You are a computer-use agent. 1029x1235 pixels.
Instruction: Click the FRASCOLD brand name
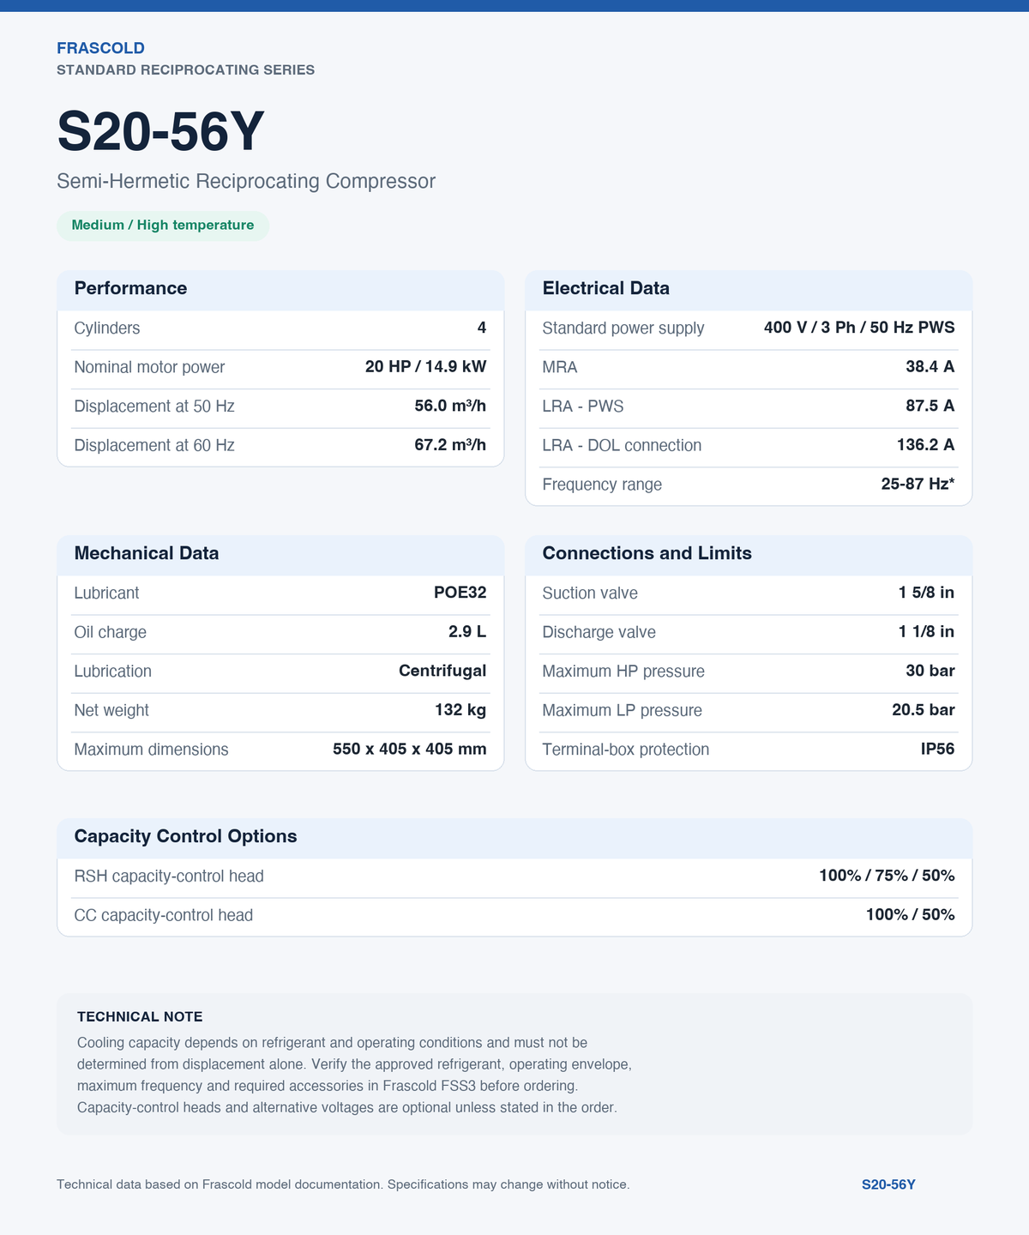pyautogui.click(x=100, y=48)
